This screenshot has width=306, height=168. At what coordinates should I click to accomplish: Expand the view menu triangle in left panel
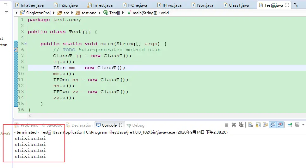point(6,12)
